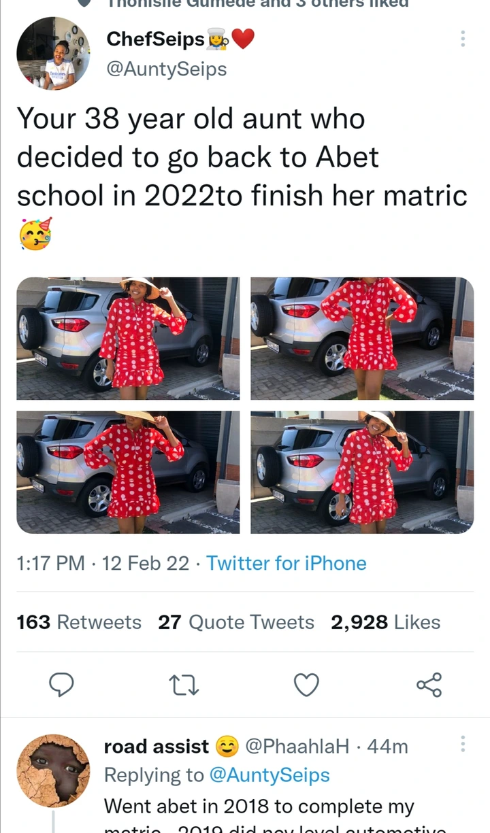Open the bottom-right photo in the grid
Viewport: 490px width, 833px height.
(362, 472)
